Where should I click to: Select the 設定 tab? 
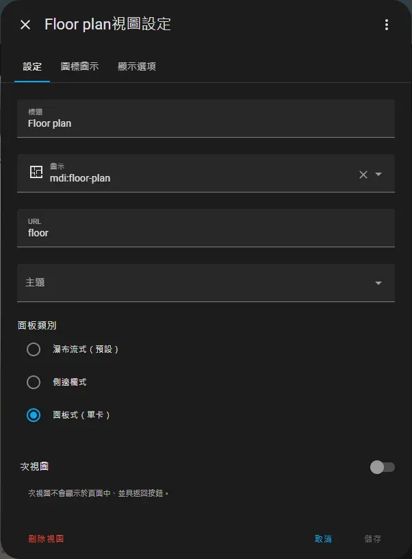[31, 67]
